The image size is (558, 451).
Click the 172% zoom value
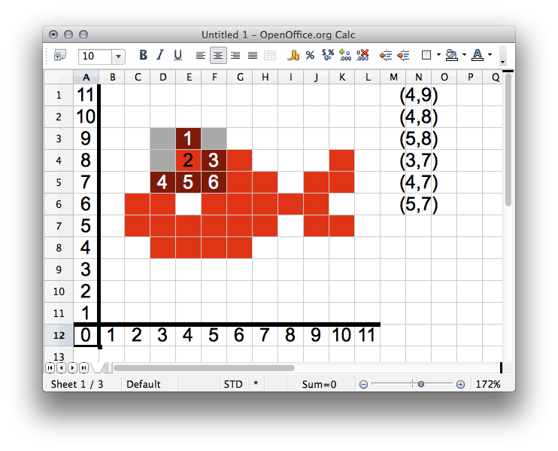488,385
